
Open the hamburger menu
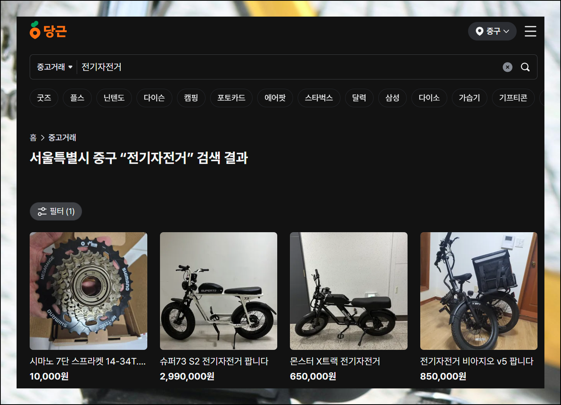530,31
